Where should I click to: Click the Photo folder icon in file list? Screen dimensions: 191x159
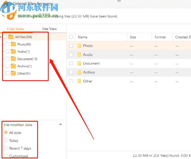(x=79, y=46)
